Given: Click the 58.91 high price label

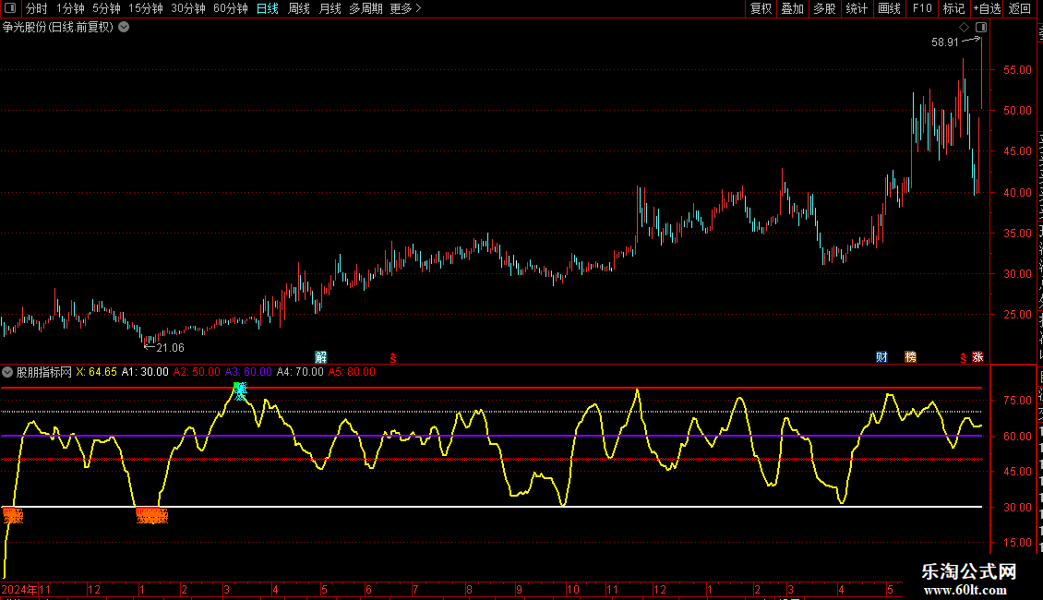Looking at the screenshot, I should point(945,42).
